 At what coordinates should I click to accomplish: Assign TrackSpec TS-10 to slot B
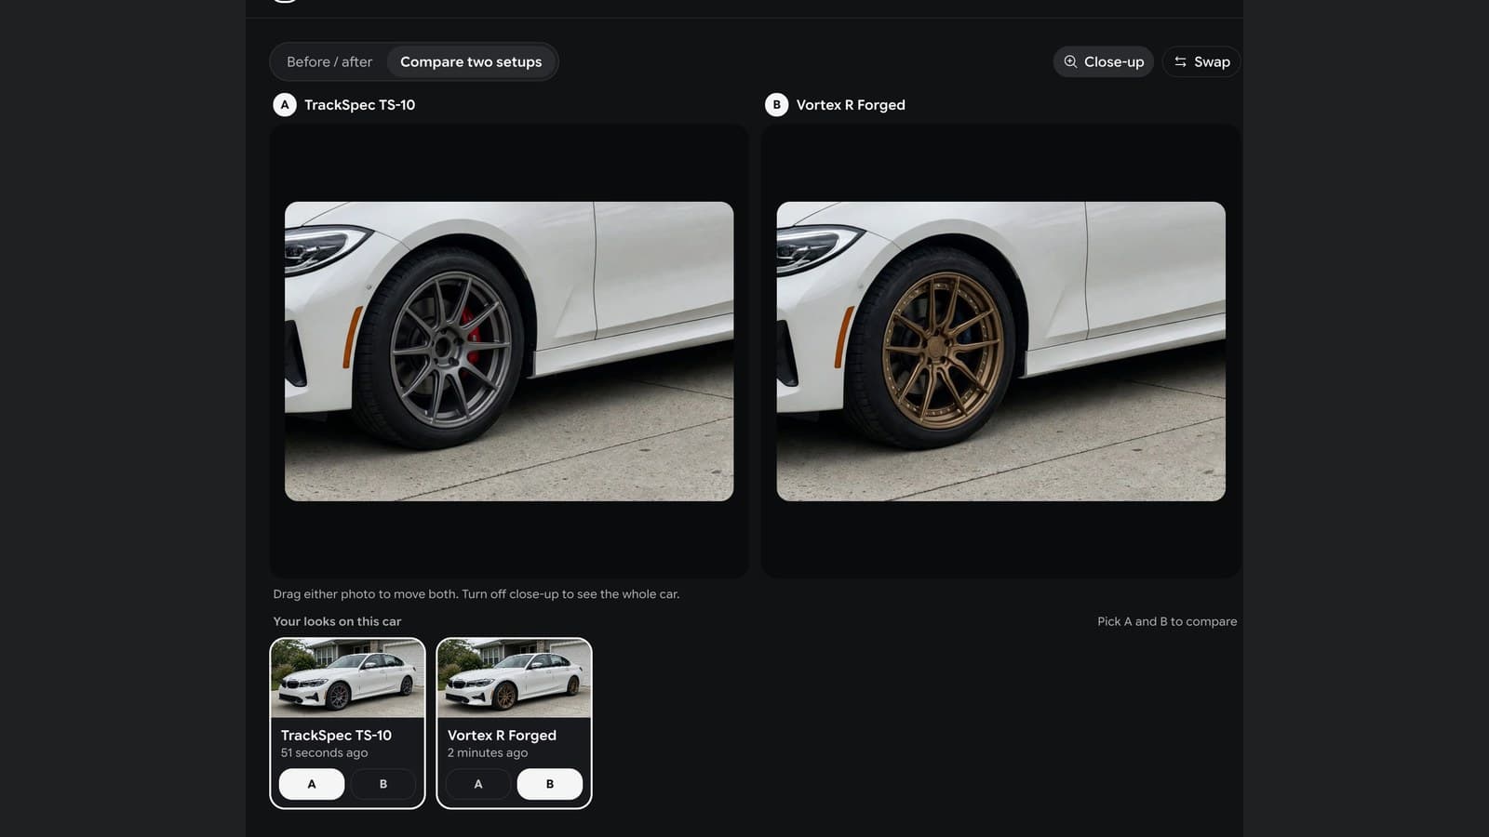coord(382,784)
